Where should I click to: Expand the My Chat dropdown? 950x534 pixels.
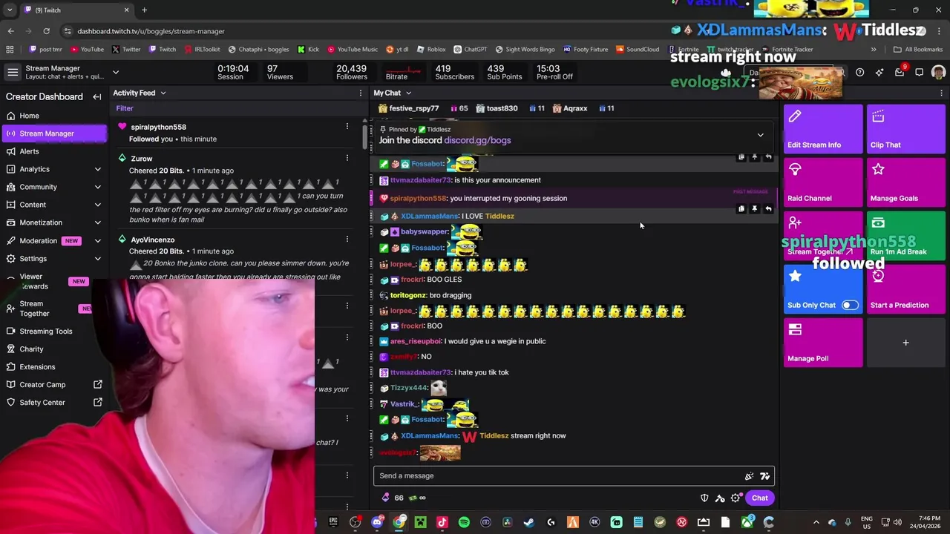[408, 93]
